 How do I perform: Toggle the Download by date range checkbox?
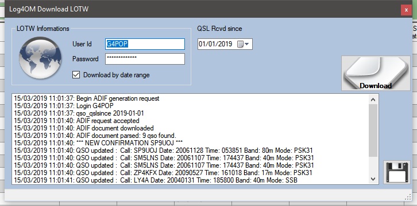(76, 75)
